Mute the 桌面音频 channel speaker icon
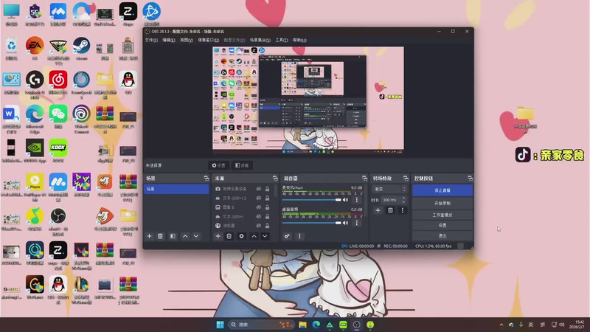 pos(345,223)
